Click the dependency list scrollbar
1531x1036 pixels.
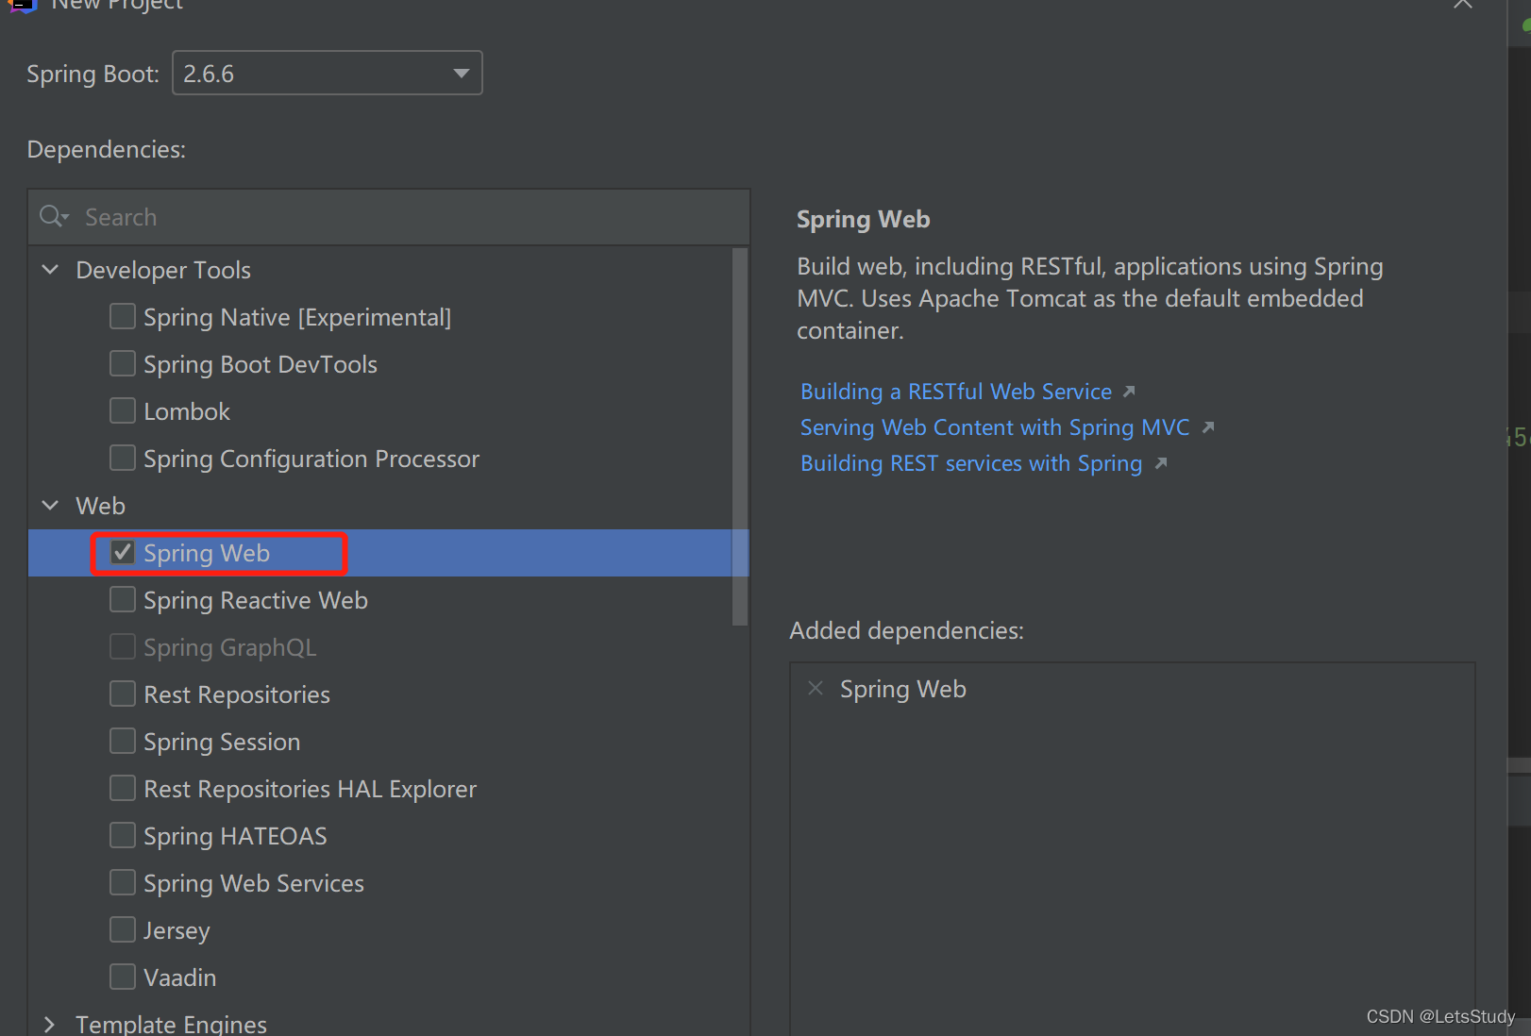740,436
